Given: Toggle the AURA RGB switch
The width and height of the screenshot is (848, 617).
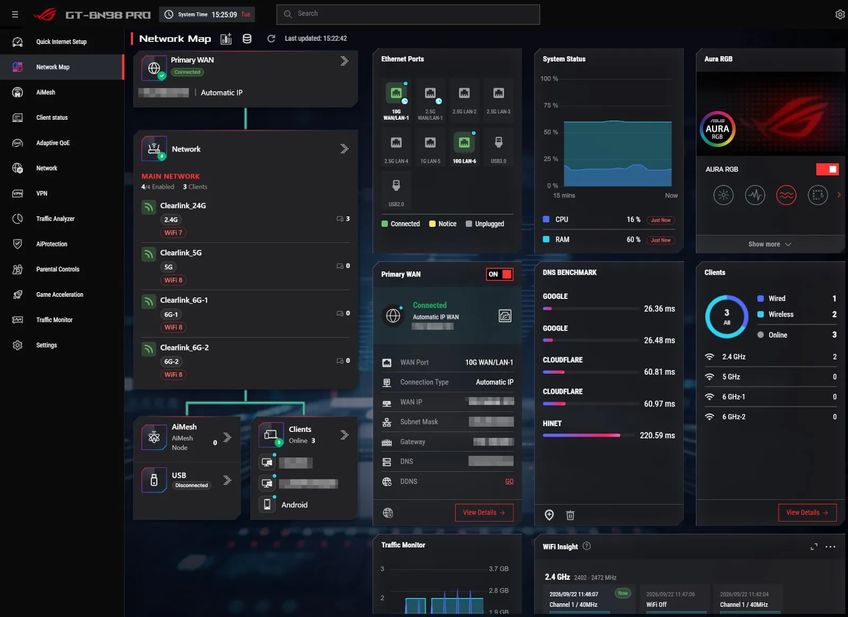Looking at the screenshot, I should 827,169.
